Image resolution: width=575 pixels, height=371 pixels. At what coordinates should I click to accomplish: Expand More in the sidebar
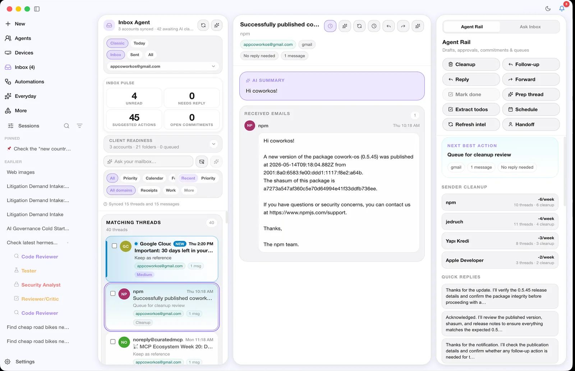click(20, 111)
